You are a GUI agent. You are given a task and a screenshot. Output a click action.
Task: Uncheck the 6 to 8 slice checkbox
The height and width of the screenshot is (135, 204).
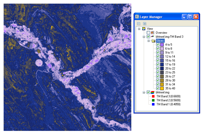[158, 49]
